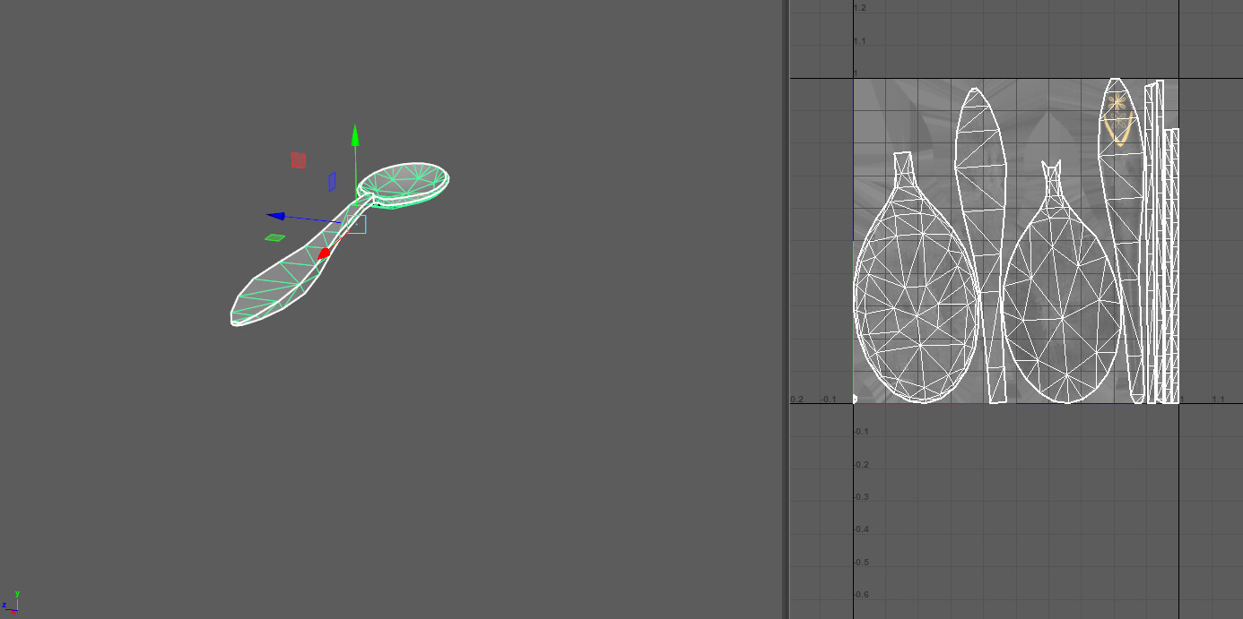1243x619 pixels.
Task: Click the green plane handle near the handle
Action: 275,237
